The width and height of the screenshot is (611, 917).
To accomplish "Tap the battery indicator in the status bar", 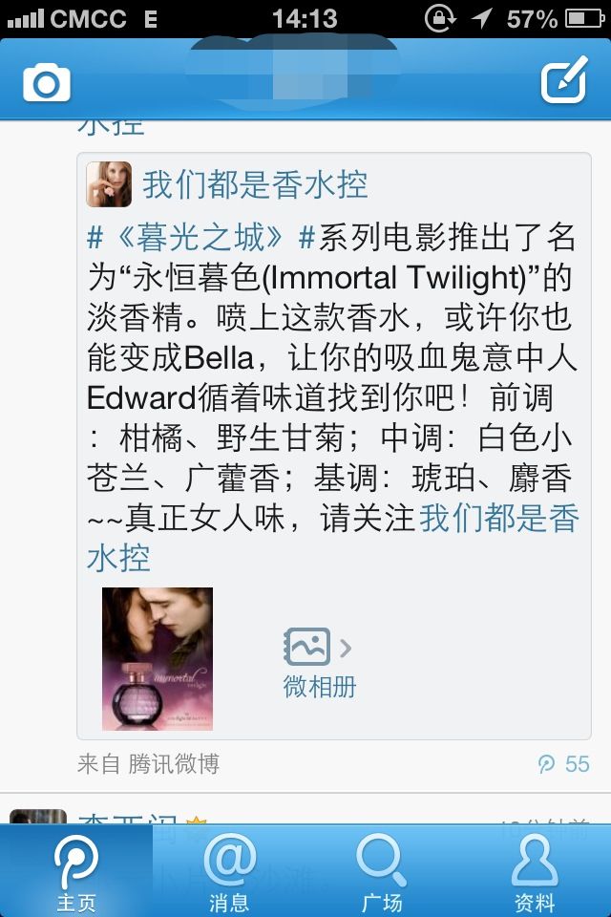I will tap(584, 19).
